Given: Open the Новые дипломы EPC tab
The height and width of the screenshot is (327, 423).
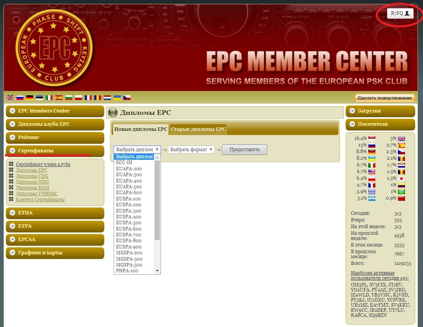Looking at the screenshot, I should pyautogui.click(x=141, y=129).
